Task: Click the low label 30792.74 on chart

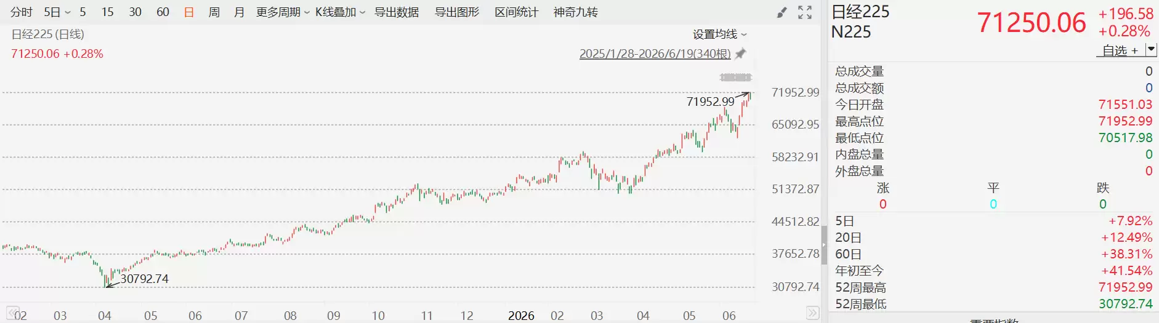Action: [x=145, y=279]
